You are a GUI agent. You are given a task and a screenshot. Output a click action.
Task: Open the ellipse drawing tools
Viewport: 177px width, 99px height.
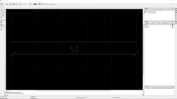(1, 14)
